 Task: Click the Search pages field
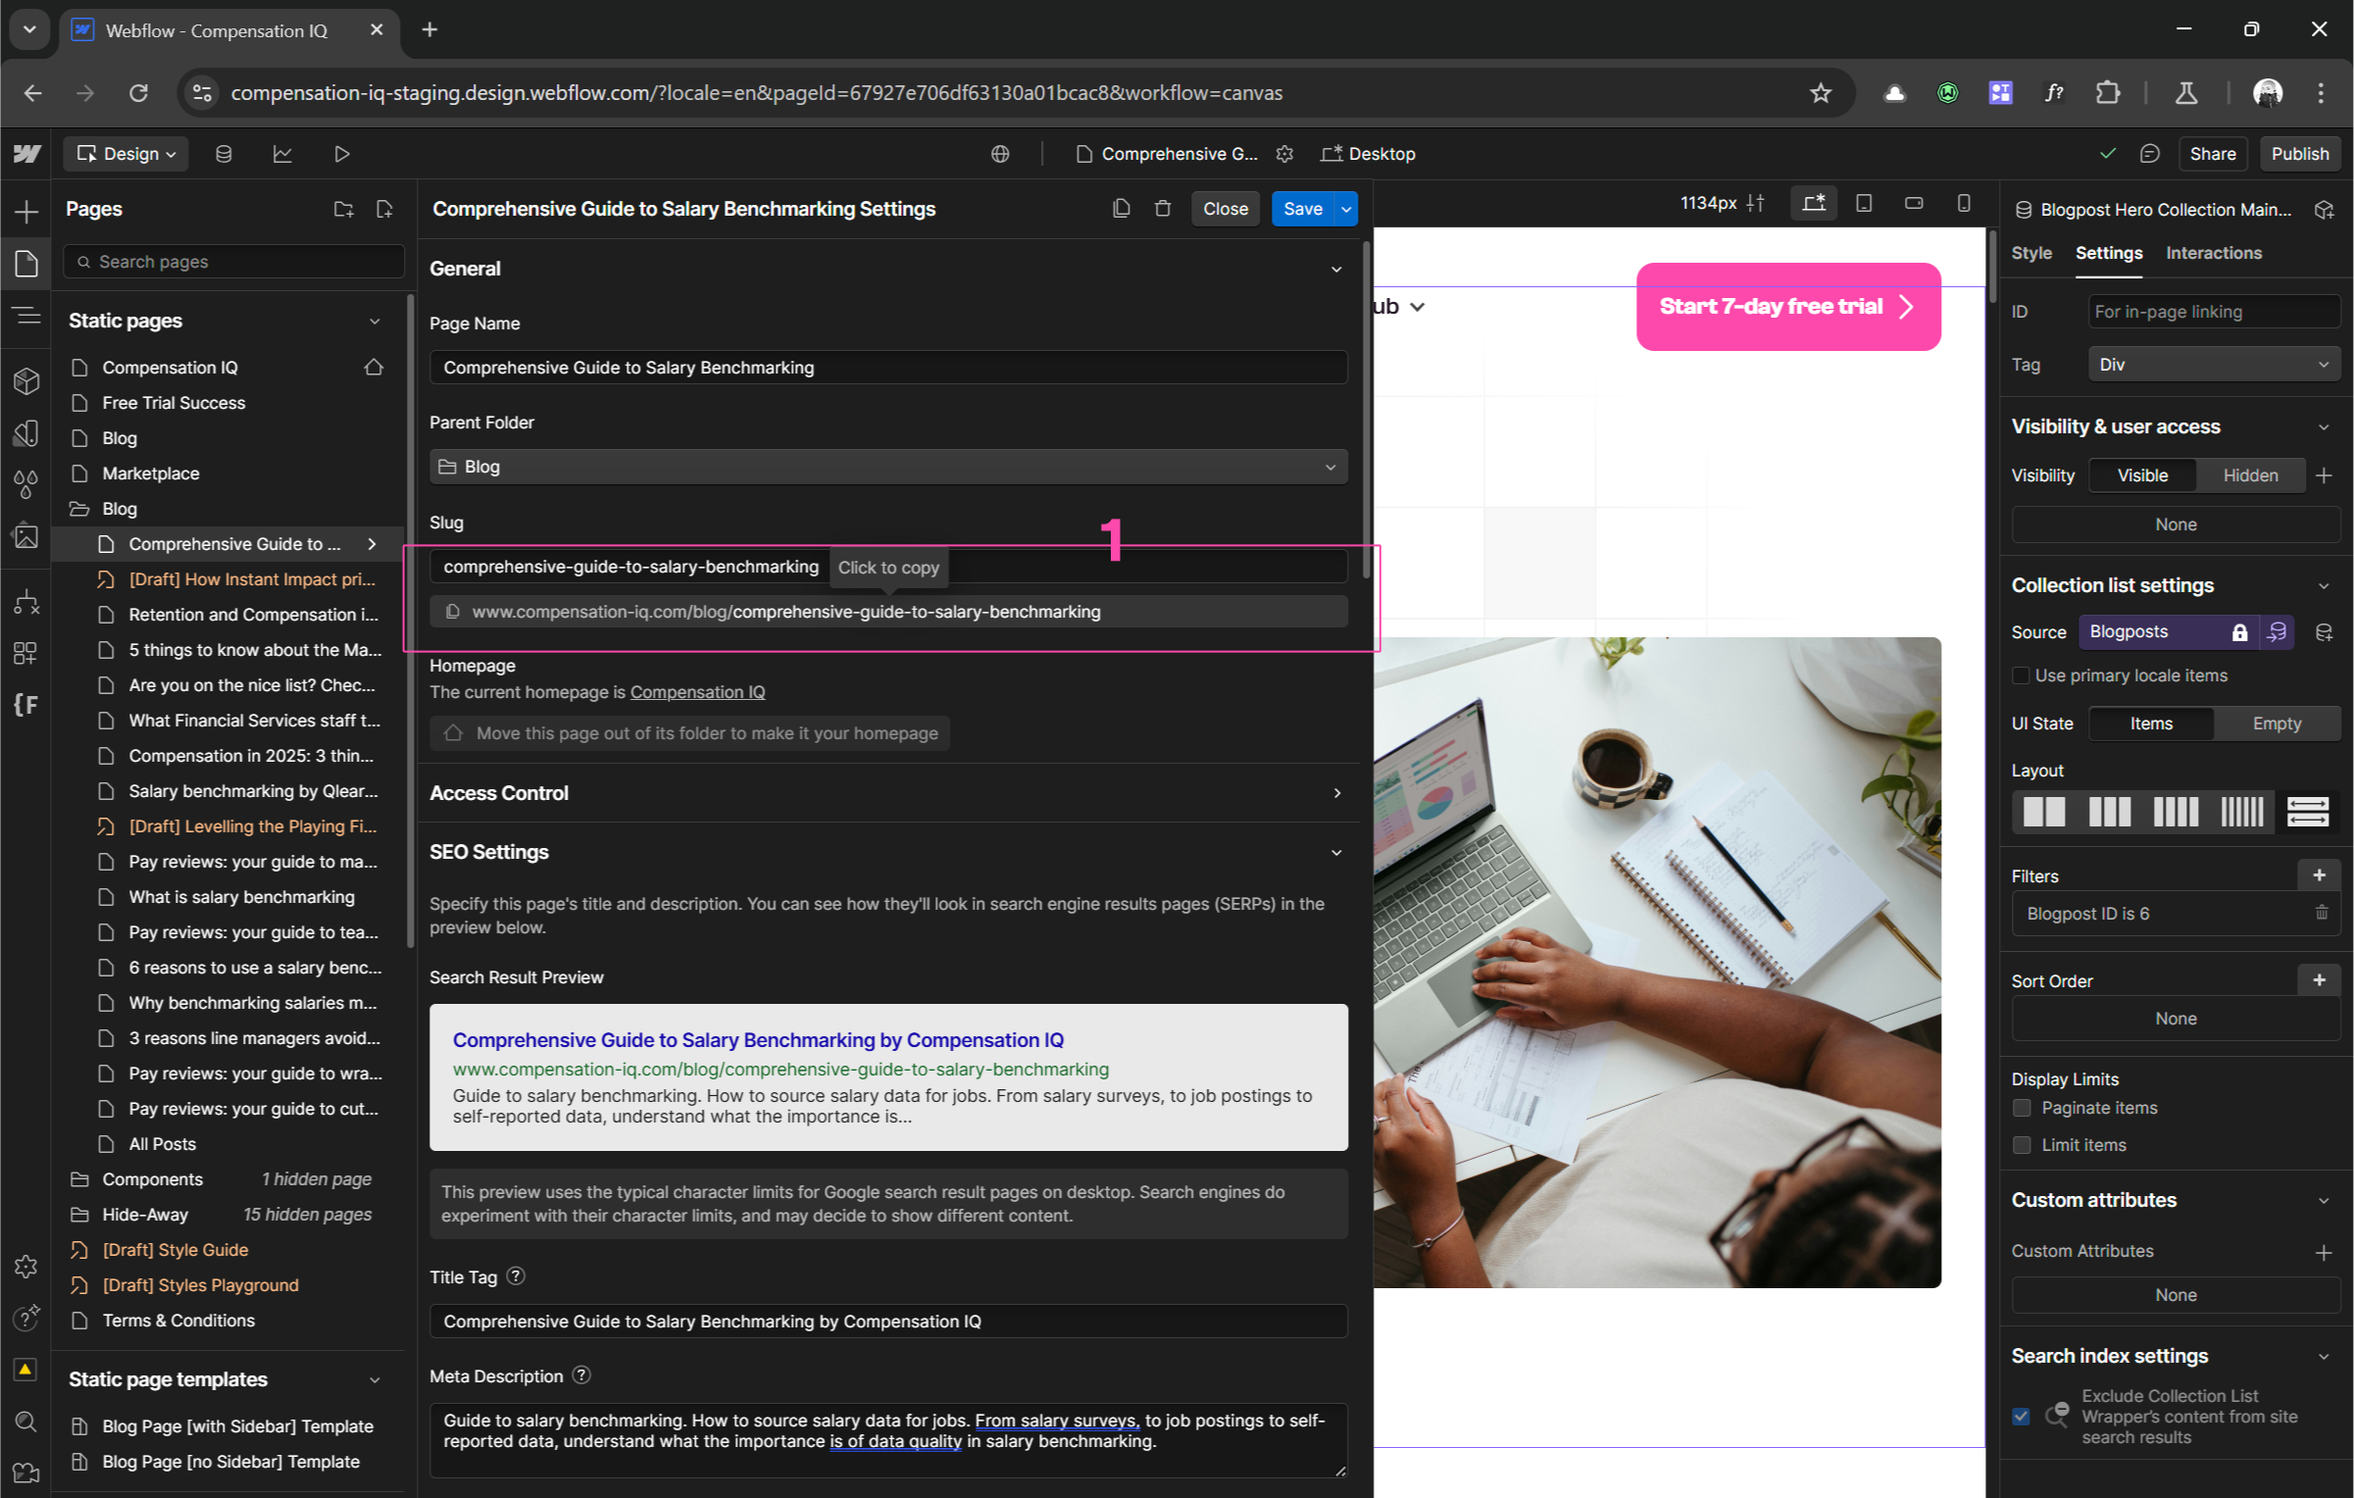pos(234,262)
